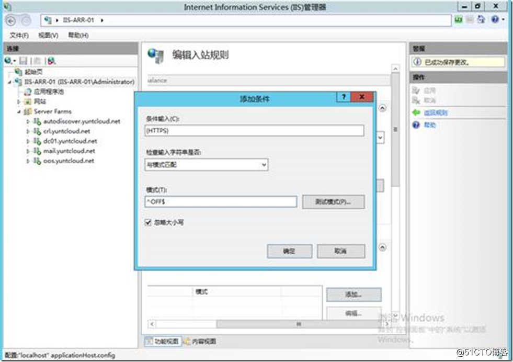Click the 编辑... edit condition button
This screenshot has height=362, width=513.
(354, 313)
